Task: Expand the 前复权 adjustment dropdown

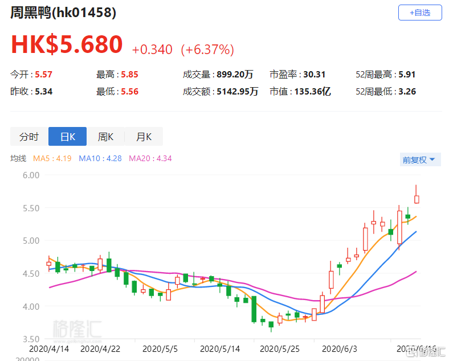Action: [420, 159]
